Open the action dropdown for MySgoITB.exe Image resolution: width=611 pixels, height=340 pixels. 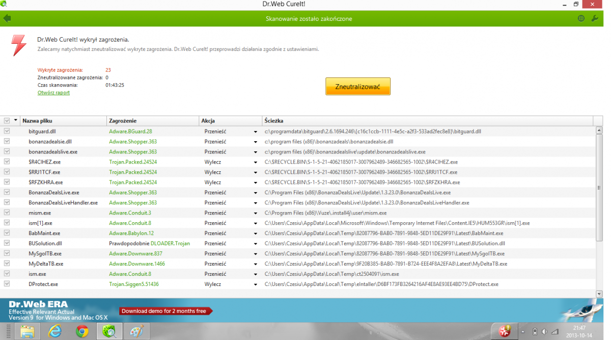[256, 254]
